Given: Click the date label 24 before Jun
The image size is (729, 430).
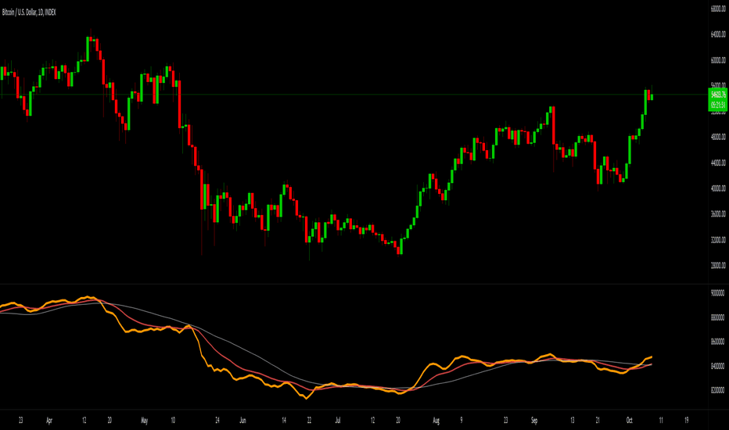Looking at the screenshot, I should point(217,421).
